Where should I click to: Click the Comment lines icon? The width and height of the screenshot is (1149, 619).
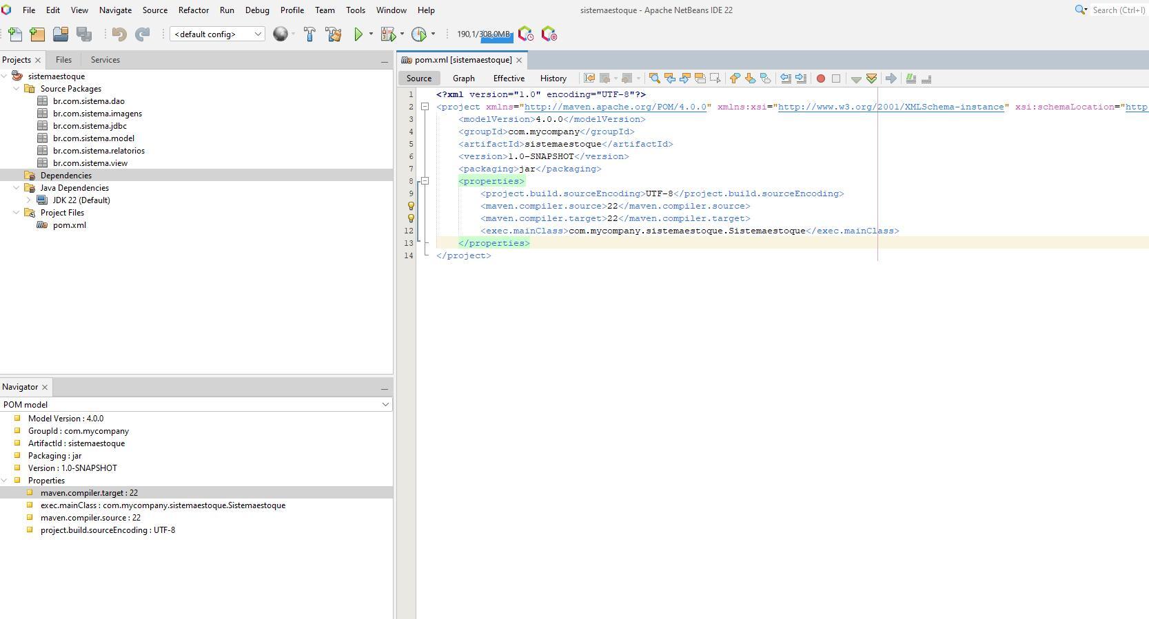tap(911, 78)
